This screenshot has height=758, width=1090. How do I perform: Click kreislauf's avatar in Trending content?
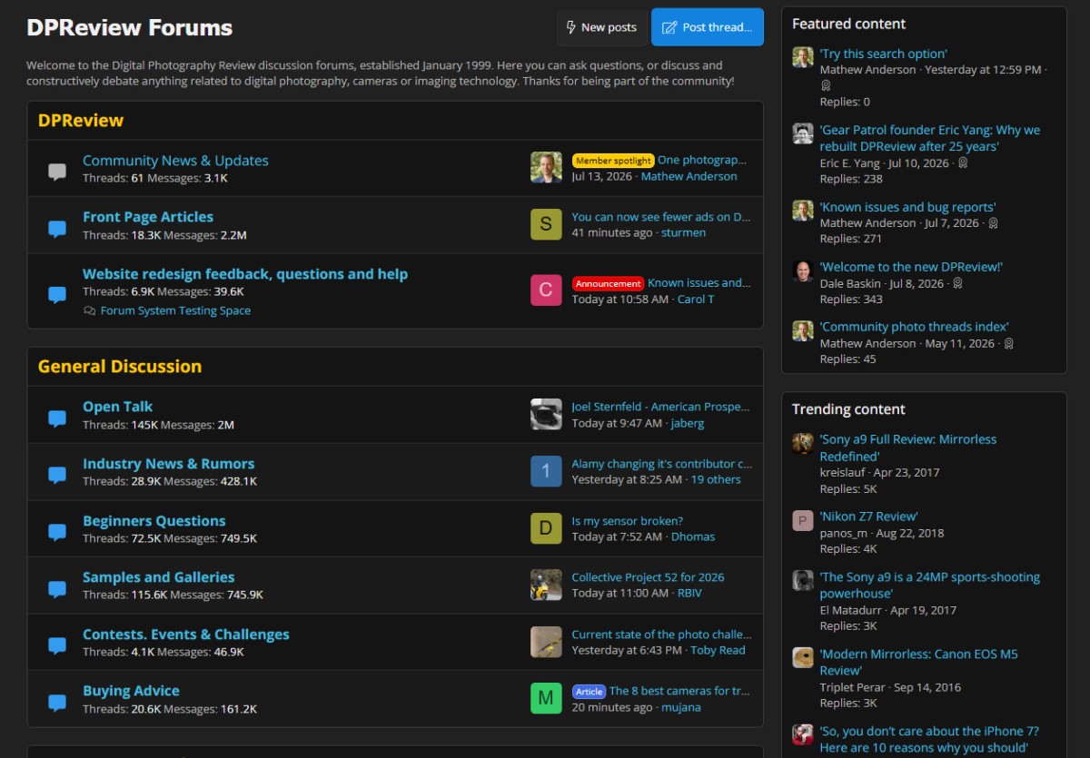click(803, 443)
